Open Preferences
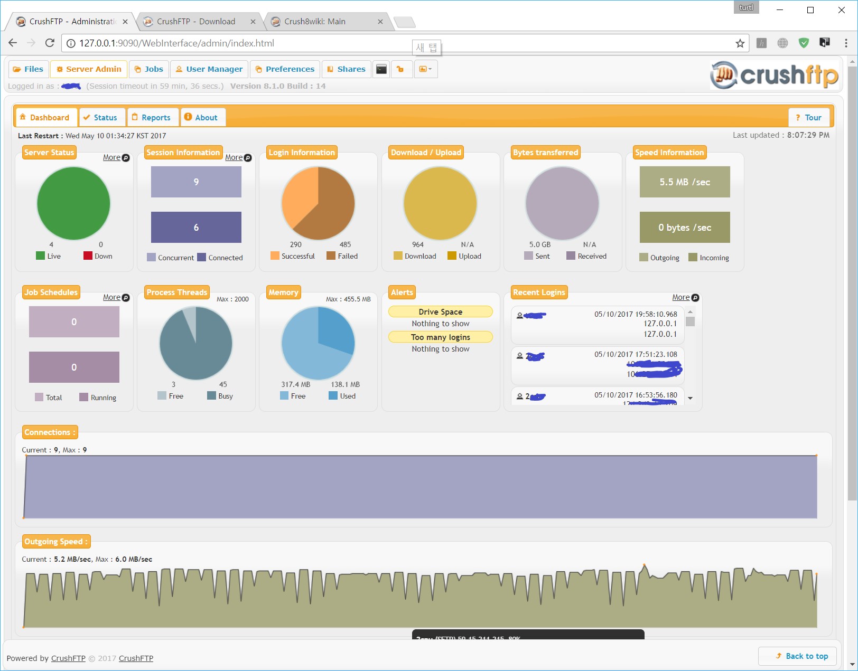The height and width of the screenshot is (671, 858). [x=285, y=69]
